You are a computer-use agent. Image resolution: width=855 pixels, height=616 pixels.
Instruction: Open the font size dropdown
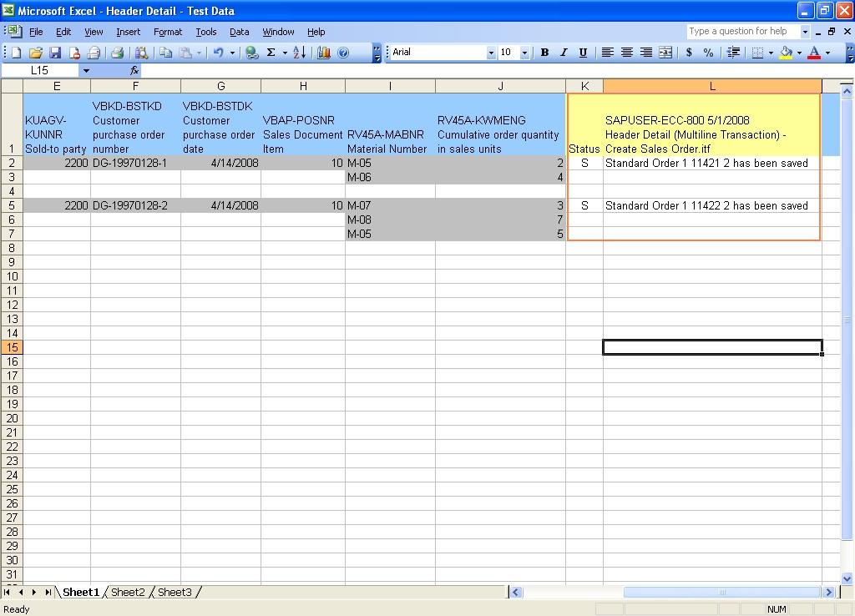[524, 53]
